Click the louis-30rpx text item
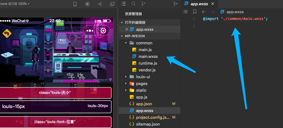Viewport: 283px width, 128px height. tap(98, 106)
